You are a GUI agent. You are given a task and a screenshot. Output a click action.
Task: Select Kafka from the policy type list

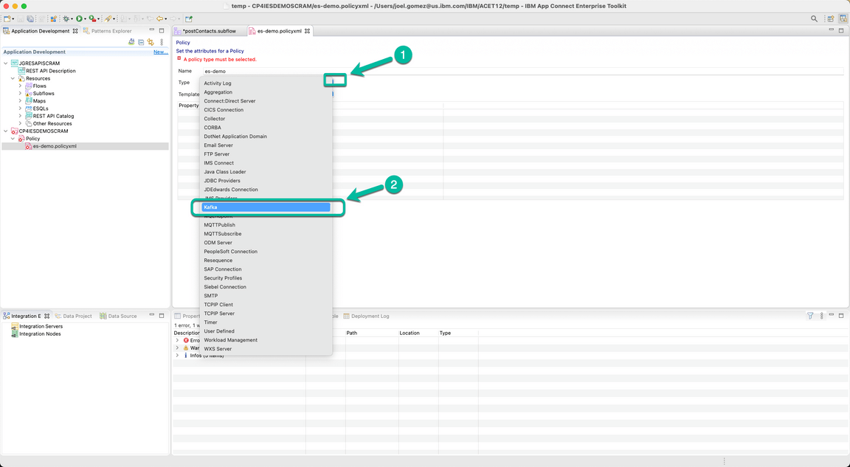tap(211, 207)
